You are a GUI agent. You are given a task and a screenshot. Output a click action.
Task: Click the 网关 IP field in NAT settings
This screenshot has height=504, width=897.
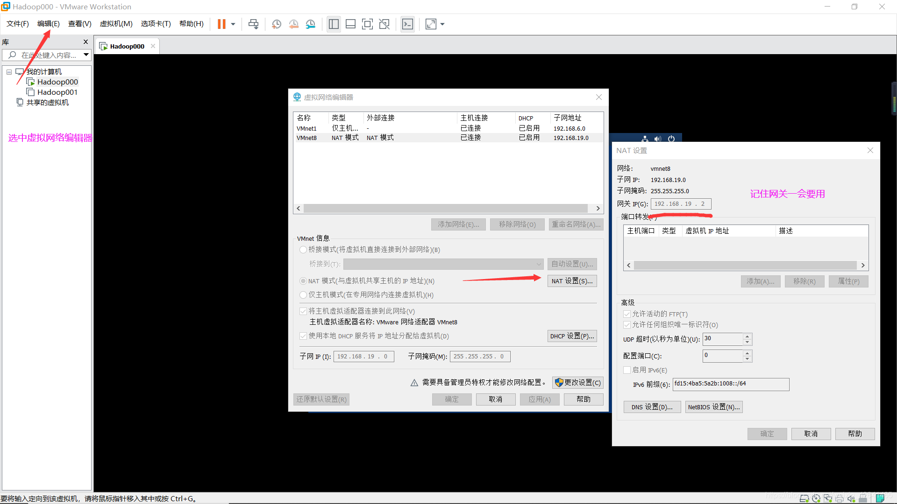click(x=681, y=204)
